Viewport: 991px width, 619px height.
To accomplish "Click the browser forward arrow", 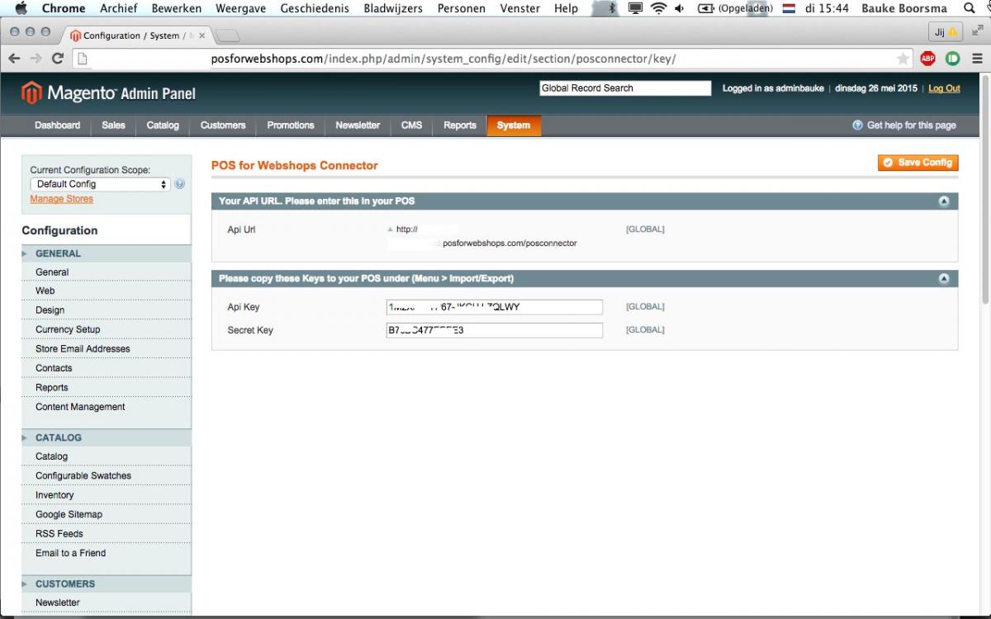I will point(36,59).
